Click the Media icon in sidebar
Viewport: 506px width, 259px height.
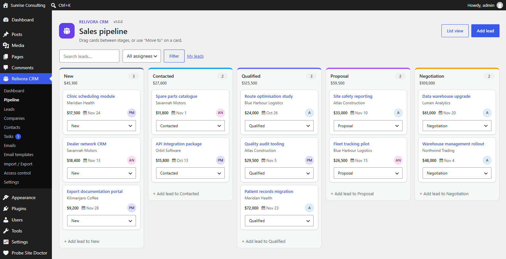click(6, 45)
